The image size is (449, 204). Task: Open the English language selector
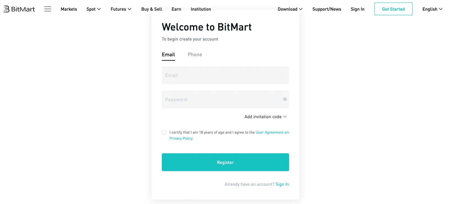click(x=432, y=9)
